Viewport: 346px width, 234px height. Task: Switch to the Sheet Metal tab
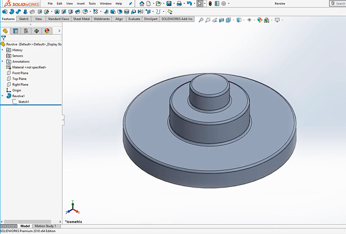pos(82,19)
